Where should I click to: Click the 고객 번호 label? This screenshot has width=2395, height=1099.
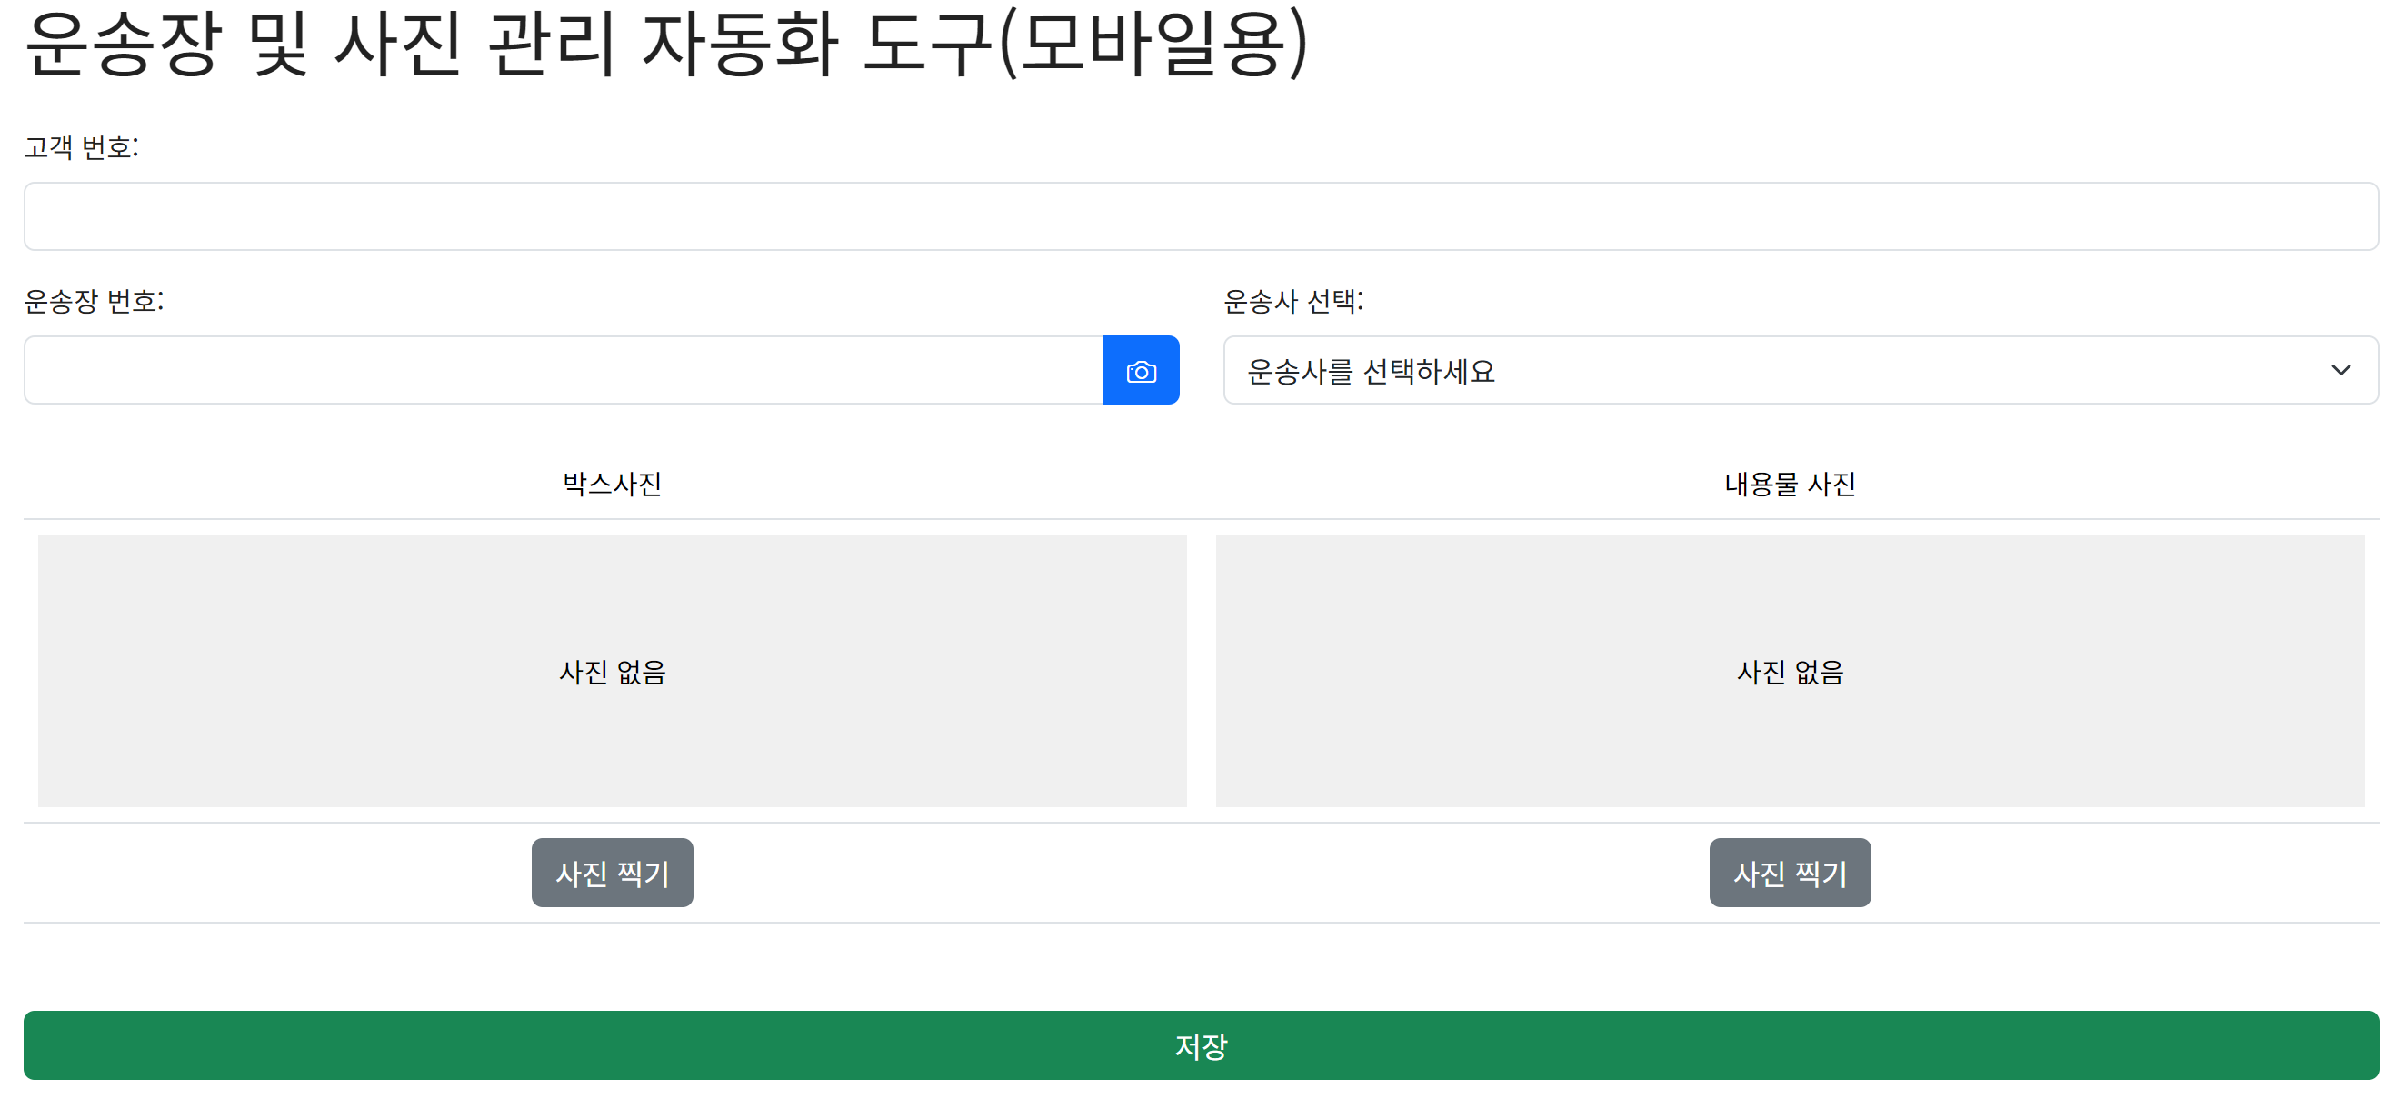(81, 147)
